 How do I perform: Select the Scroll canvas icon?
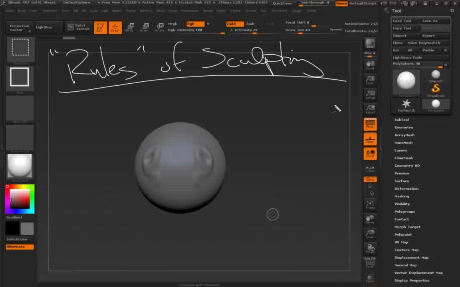[370, 65]
